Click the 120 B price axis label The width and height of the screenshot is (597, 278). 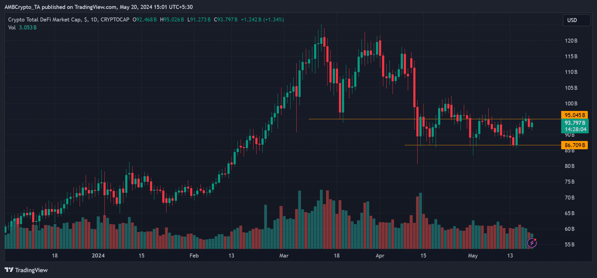click(x=571, y=41)
